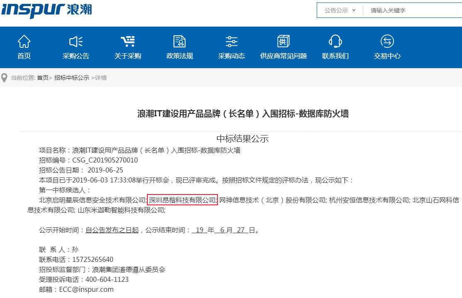Open the 首页 navigation label

coord(24,56)
